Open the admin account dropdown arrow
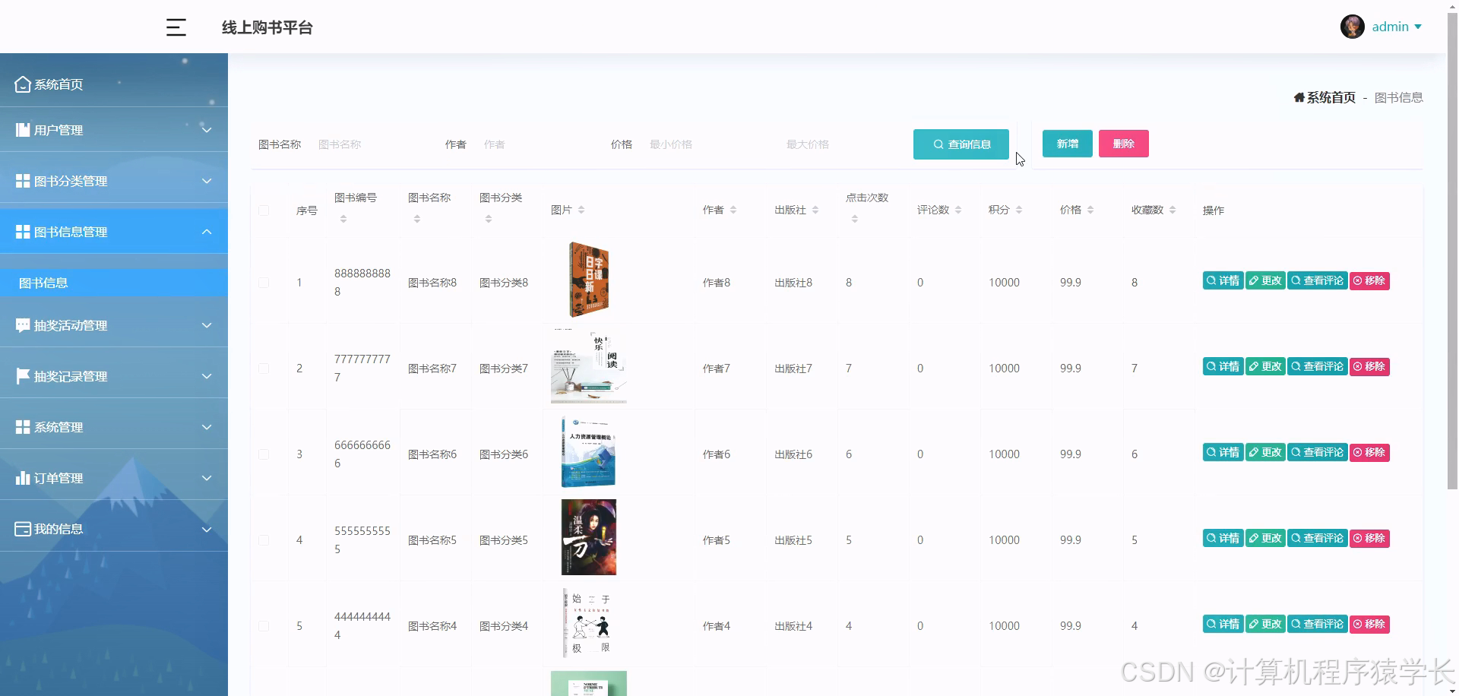The height and width of the screenshot is (696, 1459). tap(1419, 27)
